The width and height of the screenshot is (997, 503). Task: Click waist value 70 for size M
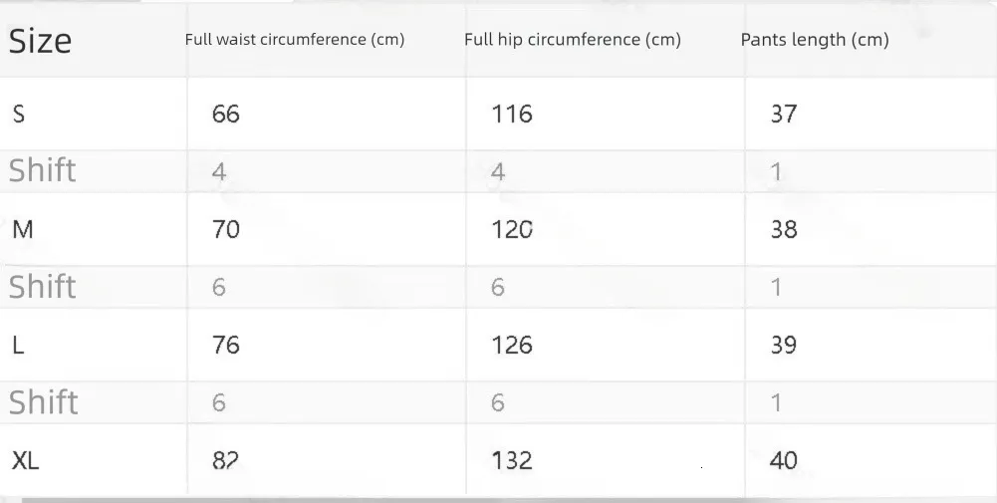[x=226, y=230]
